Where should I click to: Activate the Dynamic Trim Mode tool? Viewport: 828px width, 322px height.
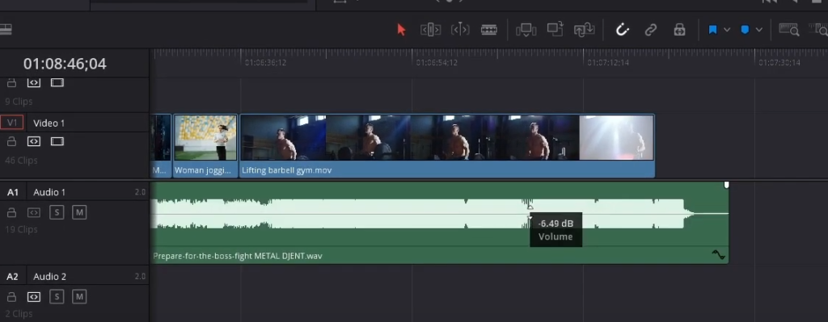tap(460, 30)
